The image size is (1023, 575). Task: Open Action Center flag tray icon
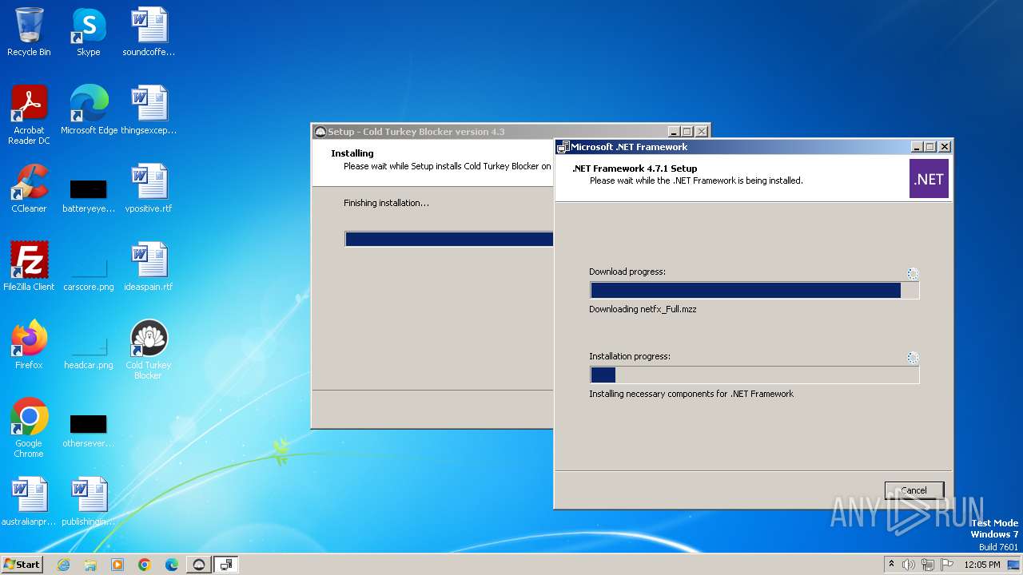[947, 565]
